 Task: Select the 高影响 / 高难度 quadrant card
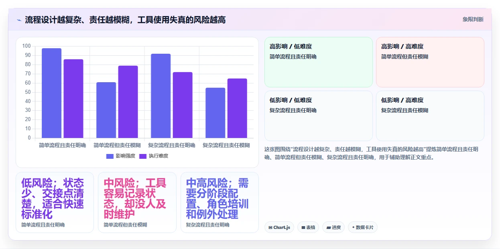430,62
